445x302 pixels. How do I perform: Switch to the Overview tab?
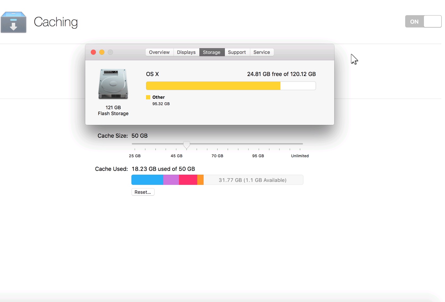[x=159, y=52]
